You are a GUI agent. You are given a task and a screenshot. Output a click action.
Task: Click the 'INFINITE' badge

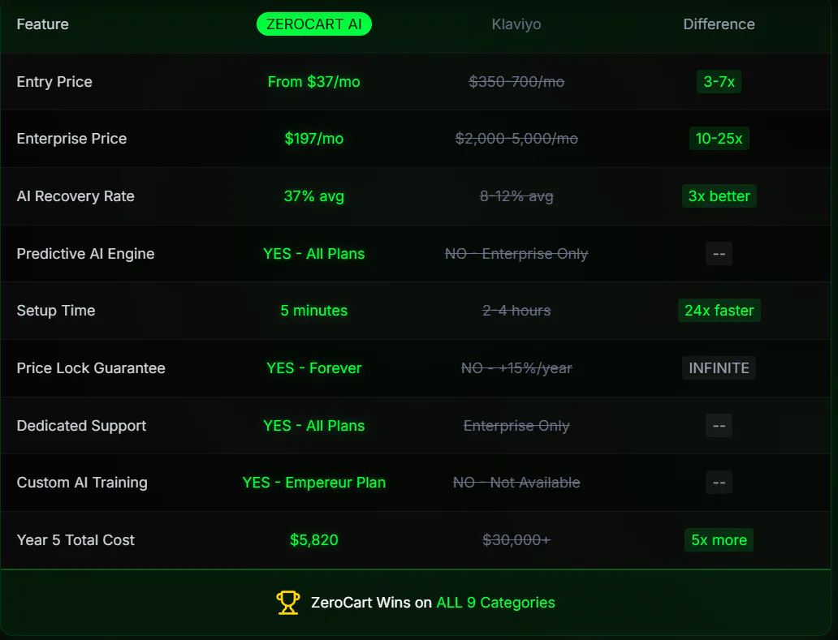click(x=719, y=367)
